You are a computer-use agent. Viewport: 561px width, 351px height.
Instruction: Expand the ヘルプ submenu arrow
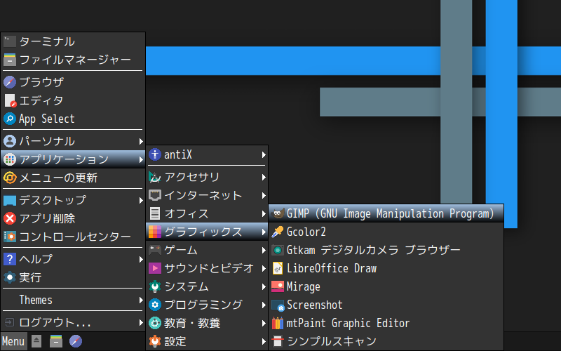(141, 259)
